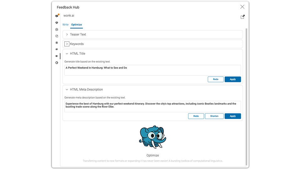The image size is (301, 169).
Task: Shorten the meta description text
Action: click(214, 116)
